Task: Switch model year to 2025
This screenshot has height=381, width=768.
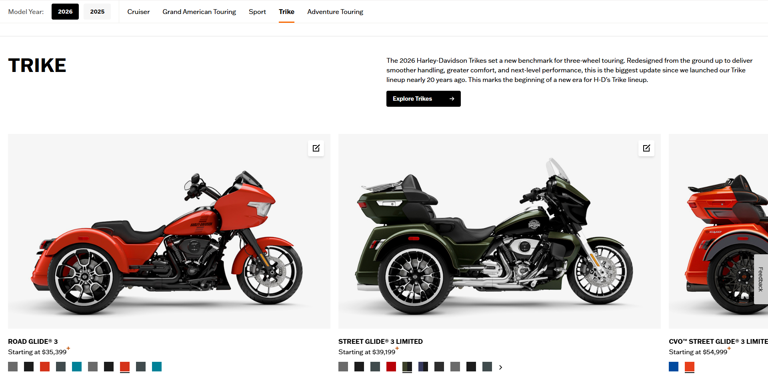Action: (97, 12)
